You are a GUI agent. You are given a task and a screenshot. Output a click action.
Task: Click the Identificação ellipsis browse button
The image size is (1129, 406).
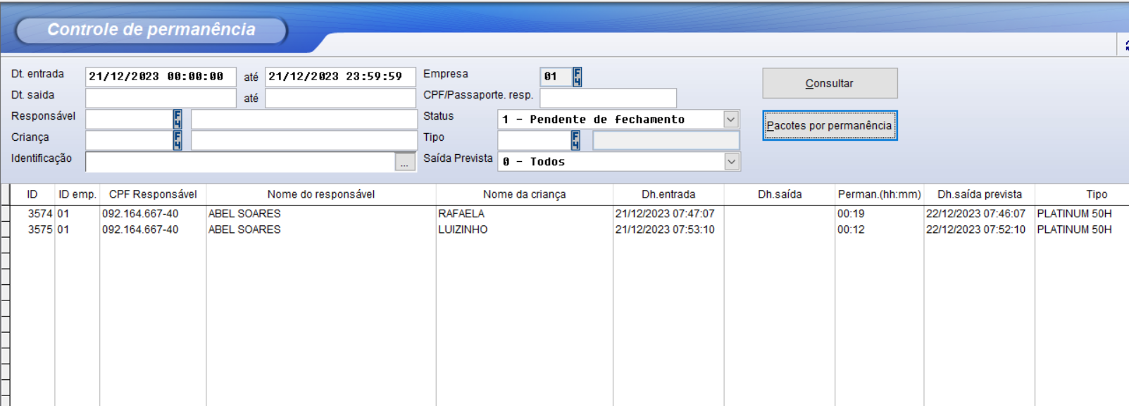click(x=405, y=163)
